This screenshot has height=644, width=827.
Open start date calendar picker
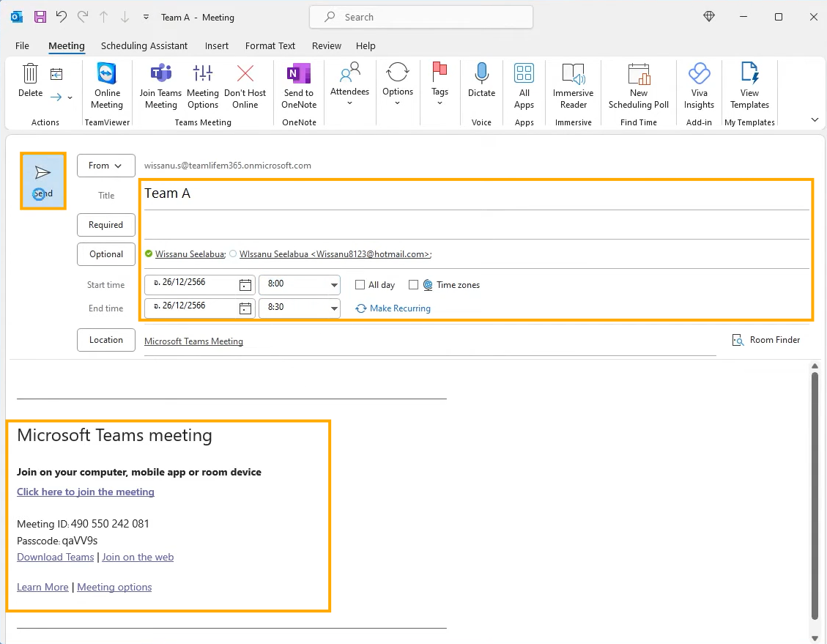[x=245, y=285]
